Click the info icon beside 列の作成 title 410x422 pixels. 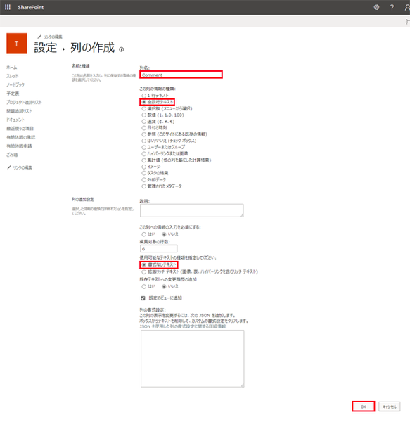[122, 49]
